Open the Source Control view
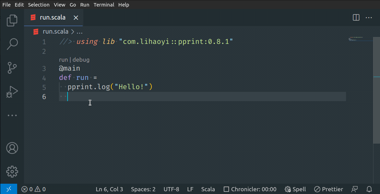This screenshot has height=194, width=380. [x=12, y=68]
